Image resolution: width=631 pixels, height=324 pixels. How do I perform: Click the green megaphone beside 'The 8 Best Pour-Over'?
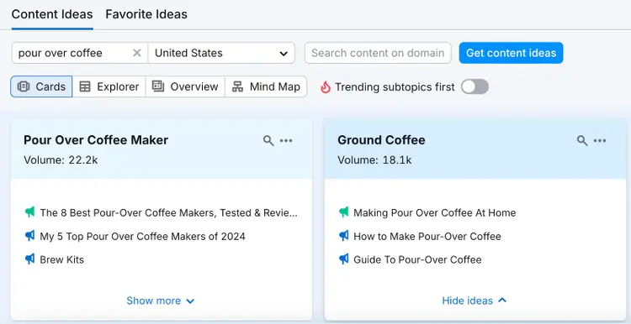[29, 212]
